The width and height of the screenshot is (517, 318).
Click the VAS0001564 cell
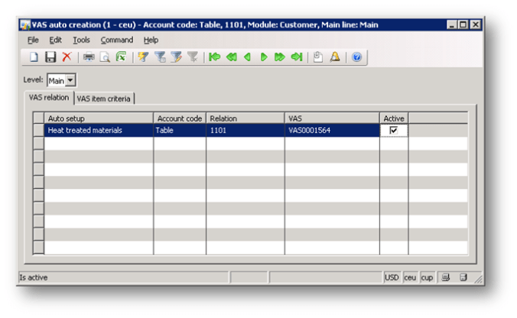pos(331,131)
